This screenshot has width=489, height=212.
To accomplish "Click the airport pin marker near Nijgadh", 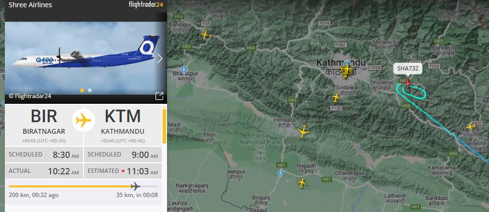I will pyautogui.click(x=280, y=173).
